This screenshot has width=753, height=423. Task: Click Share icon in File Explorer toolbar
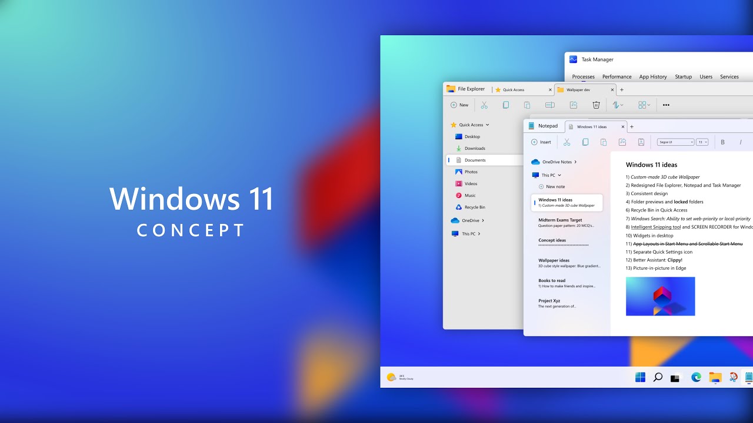(x=574, y=105)
